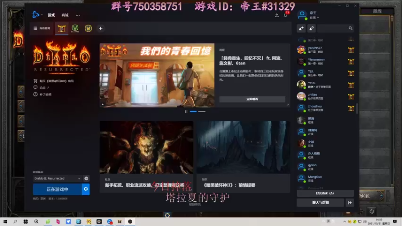Viewport: 402px width, 226px height.
Task: Open the 游戏 (Games) tab
Action: tap(51, 15)
